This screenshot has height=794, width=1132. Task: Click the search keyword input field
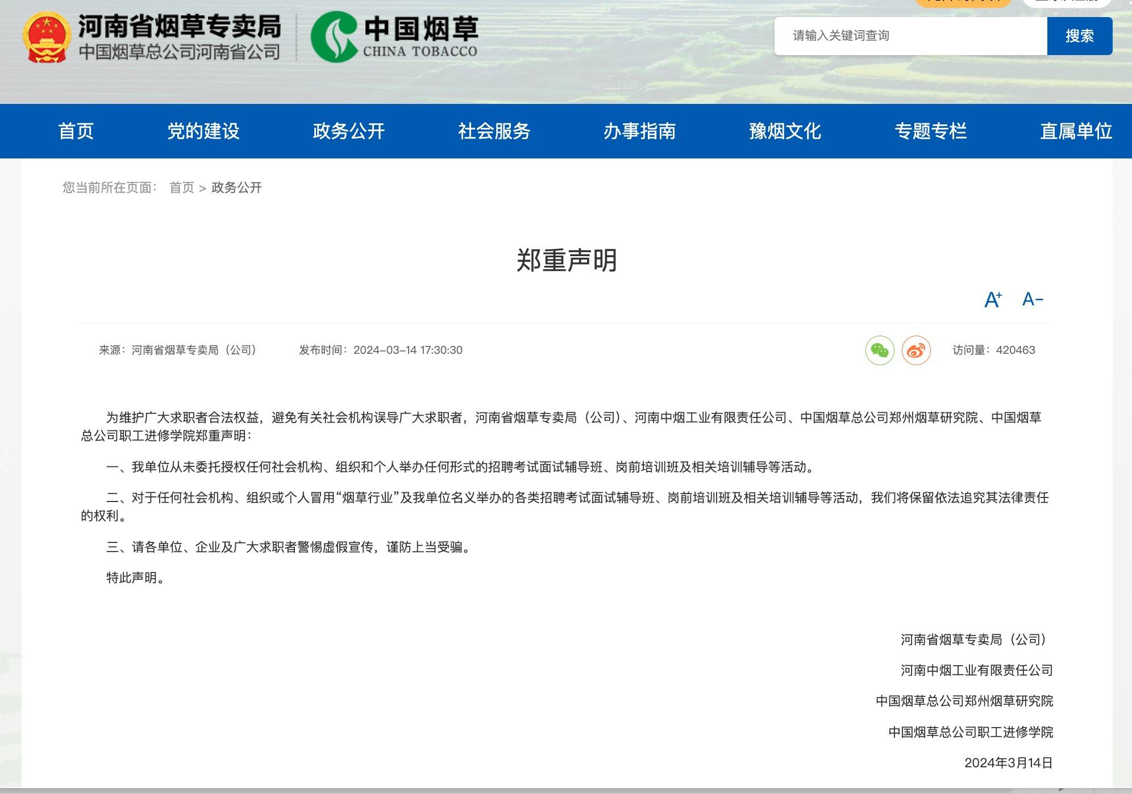910,36
